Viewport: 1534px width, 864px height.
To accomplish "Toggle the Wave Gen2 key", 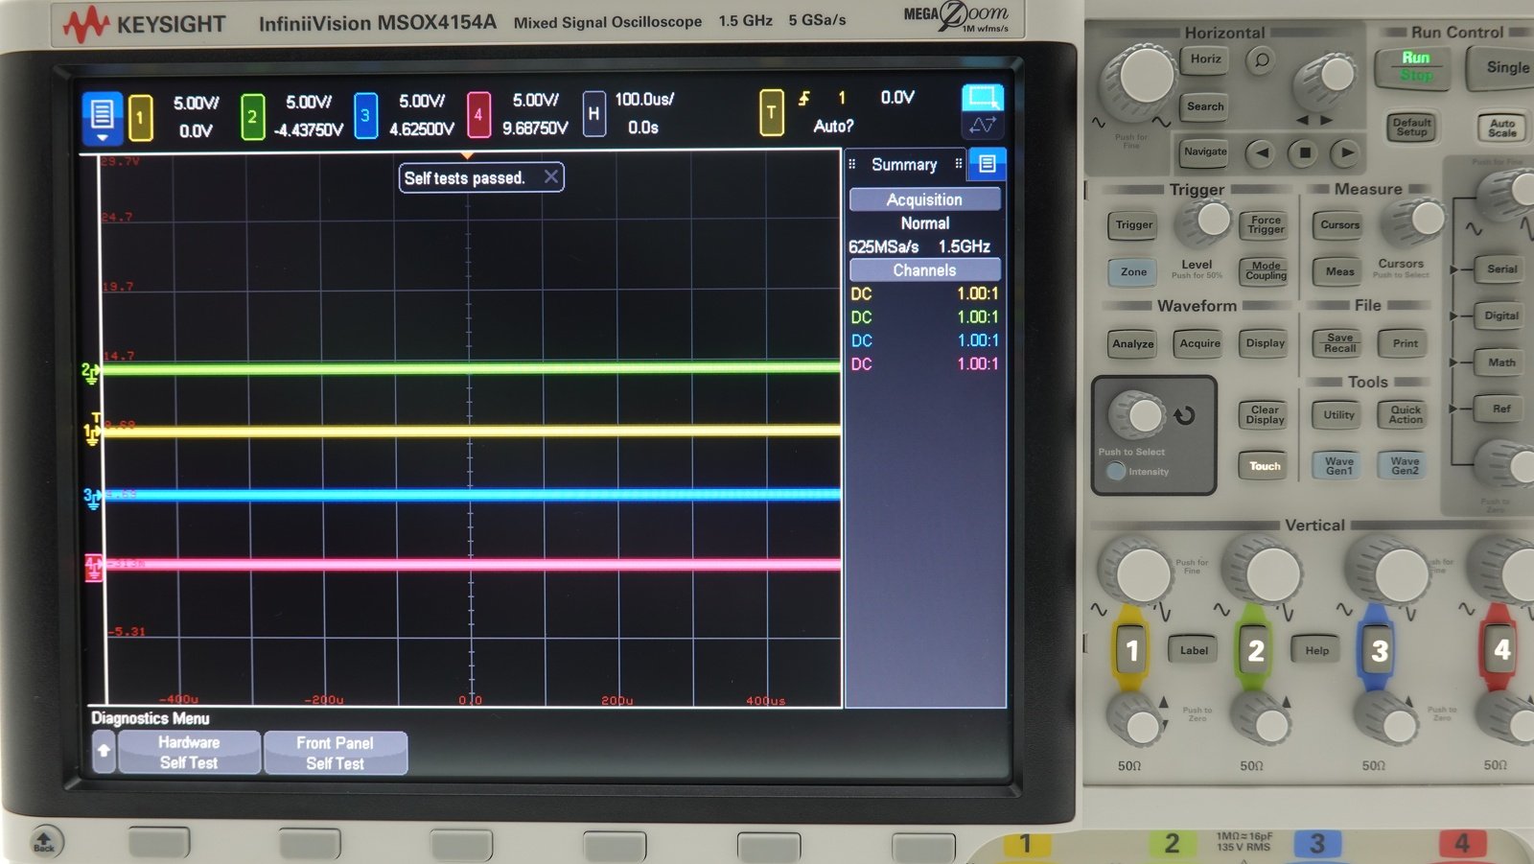I will (1405, 466).
